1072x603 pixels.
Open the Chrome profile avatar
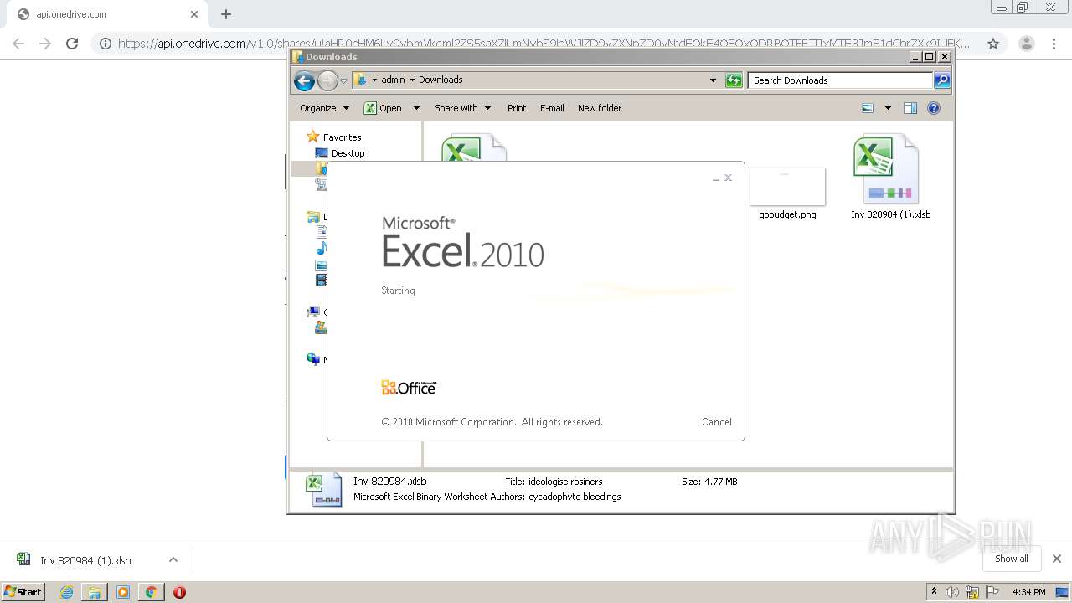(x=1026, y=44)
